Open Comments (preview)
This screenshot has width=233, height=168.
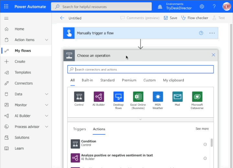click(x=140, y=18)
